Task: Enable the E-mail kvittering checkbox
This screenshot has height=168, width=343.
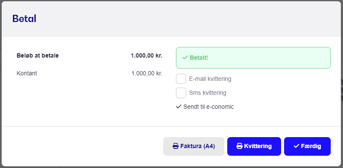Action: pyautogui.click(x=181, y=79)
